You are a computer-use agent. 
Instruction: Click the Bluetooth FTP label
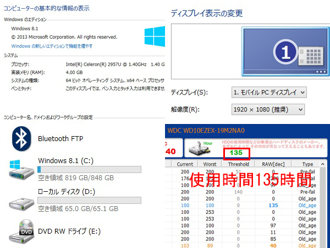point(61,138)
